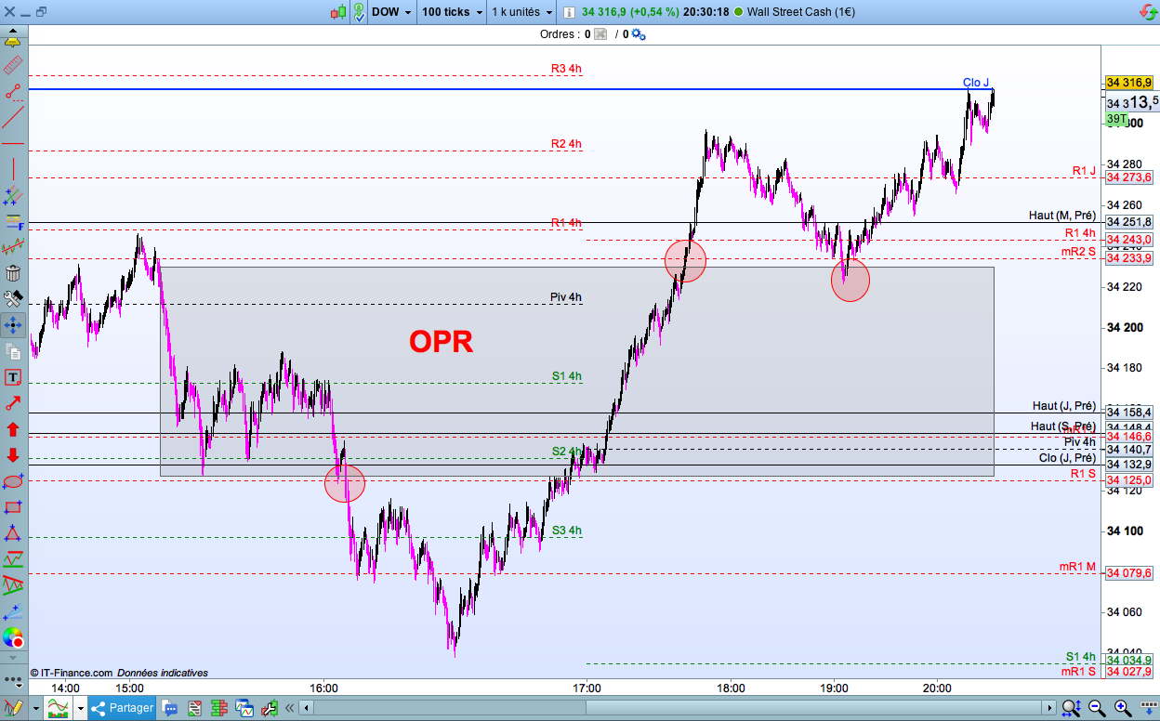Open the color wheel picker

click(13, 637)
